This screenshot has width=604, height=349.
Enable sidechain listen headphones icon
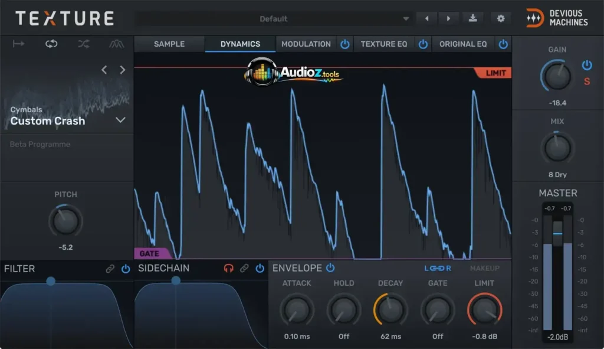pyautogui.click(x=229, y=269)
